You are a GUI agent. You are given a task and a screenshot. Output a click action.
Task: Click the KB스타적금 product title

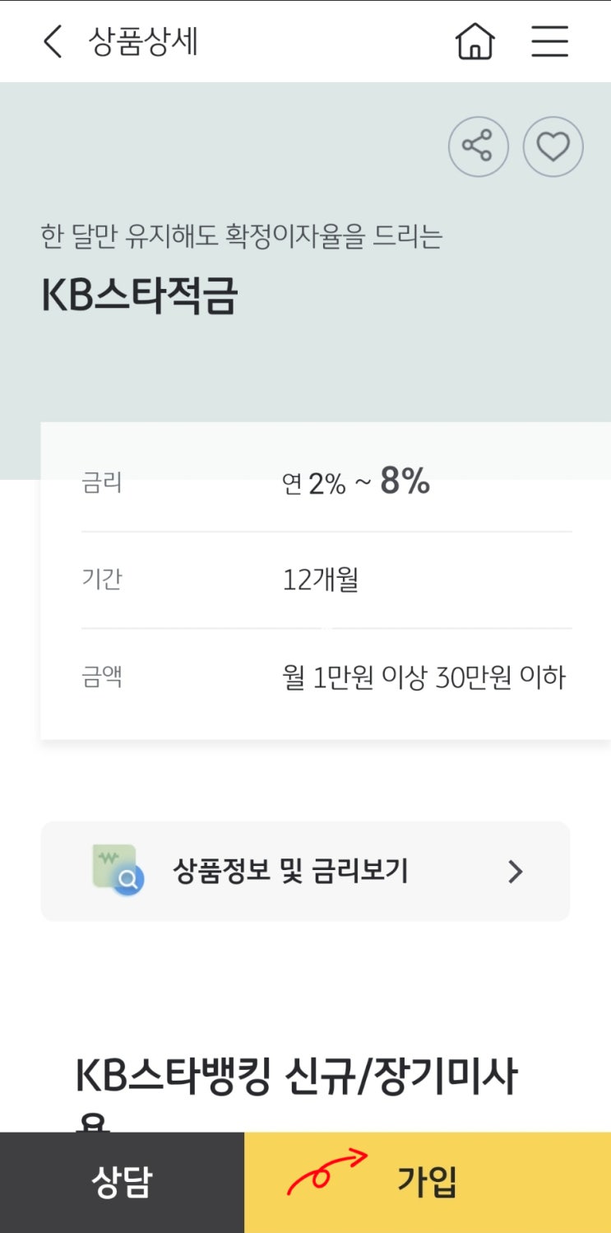139,297
